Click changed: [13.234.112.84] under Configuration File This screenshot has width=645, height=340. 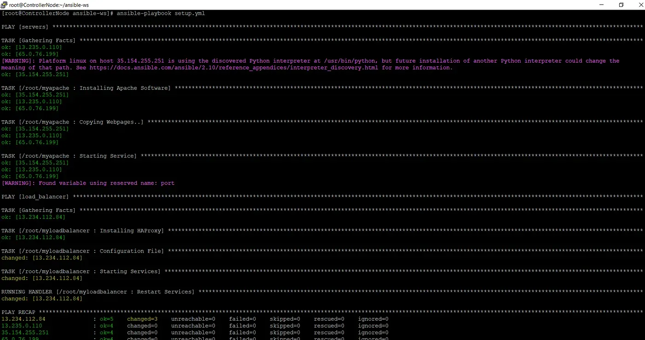(42, 258)
